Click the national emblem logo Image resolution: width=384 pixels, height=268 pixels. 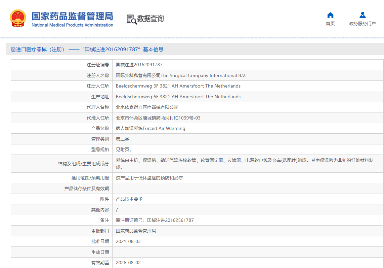tap(18, 19)
